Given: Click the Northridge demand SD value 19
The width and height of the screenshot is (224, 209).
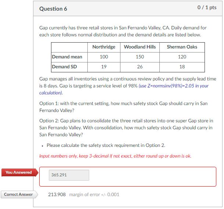Looking at the screenshot, I should [104, 67].
